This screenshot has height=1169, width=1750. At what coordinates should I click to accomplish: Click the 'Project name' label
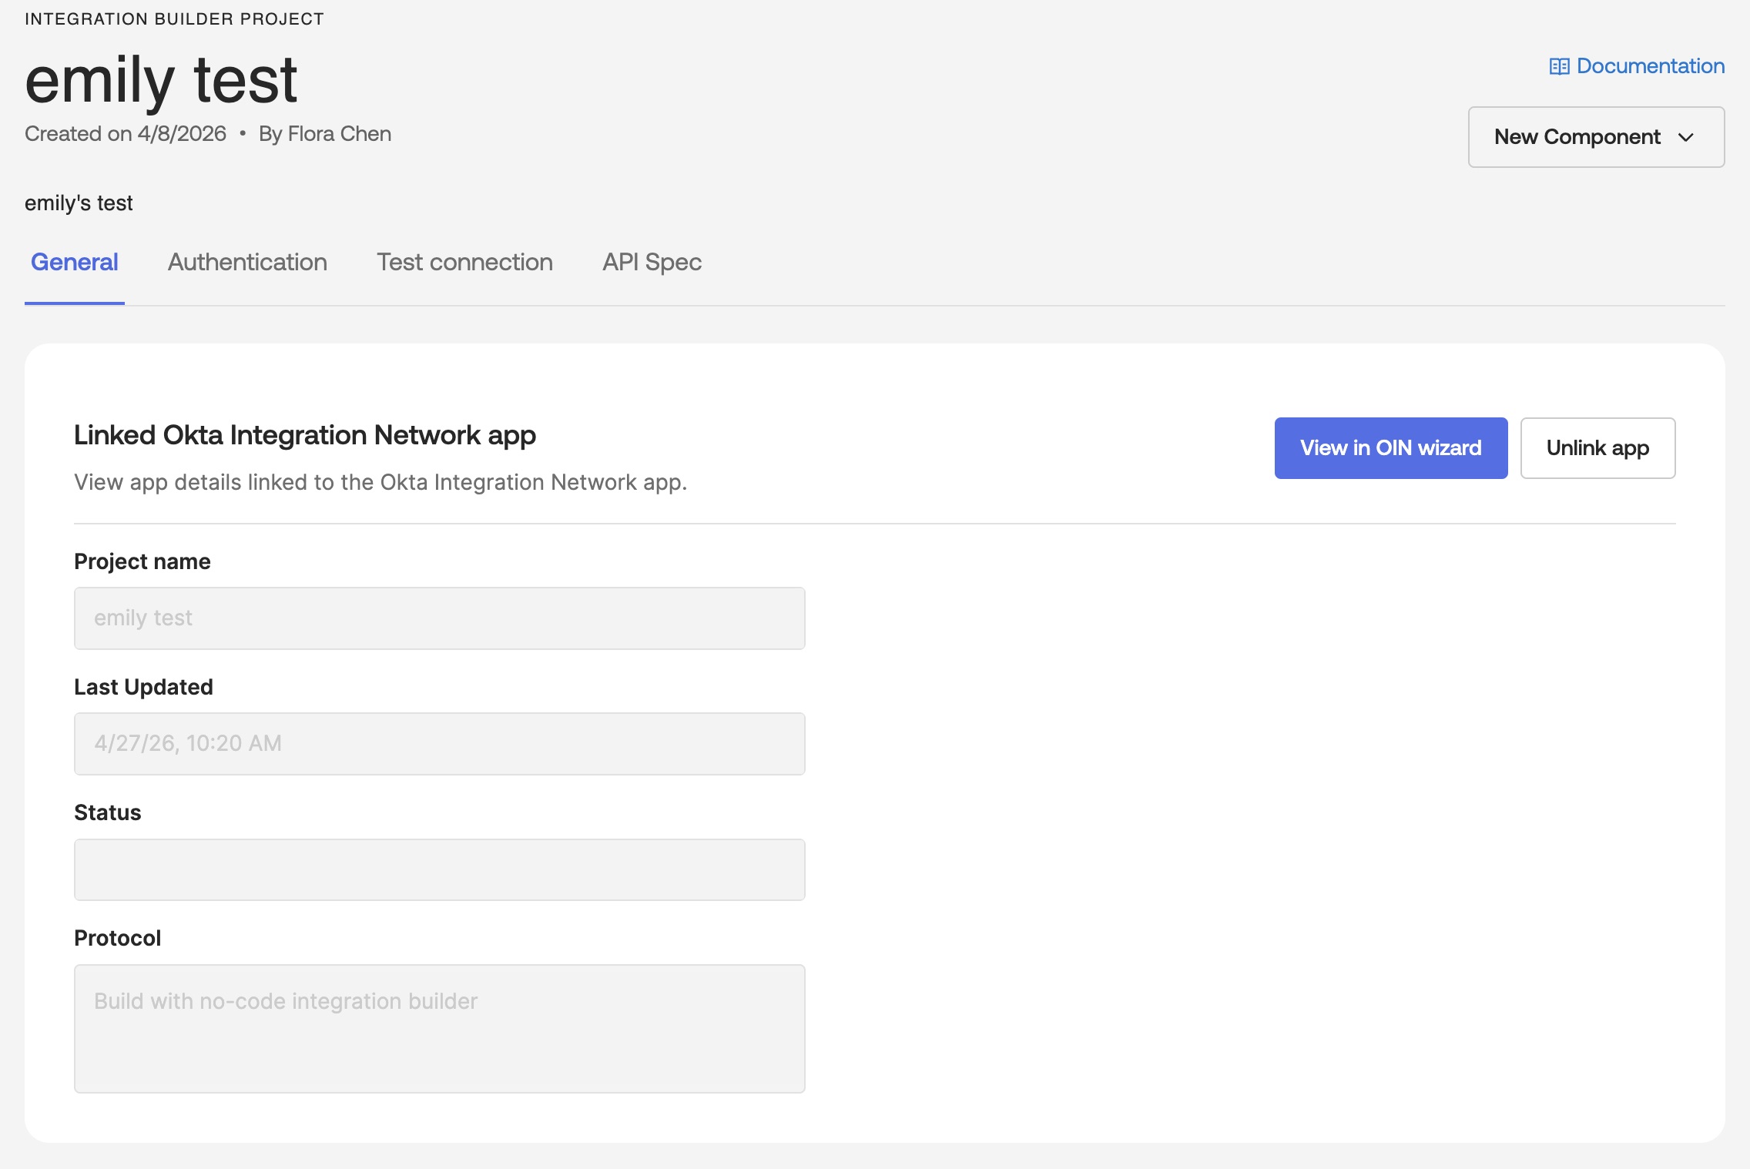tap(142, 561)
